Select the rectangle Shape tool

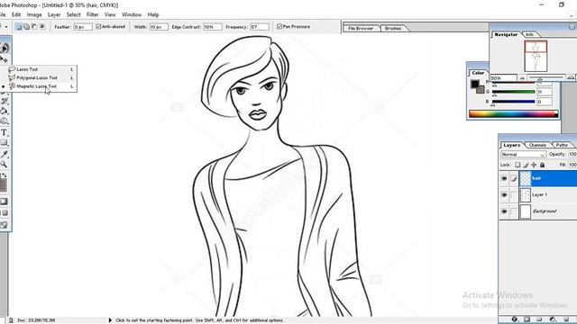pyautogui.click(x=4, y=143)
